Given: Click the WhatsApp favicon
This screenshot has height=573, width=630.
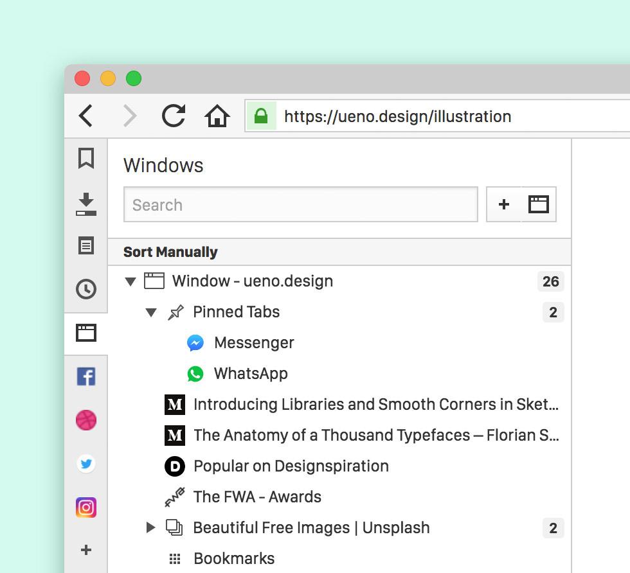Looking at the screenshot, I should [195, 374].
